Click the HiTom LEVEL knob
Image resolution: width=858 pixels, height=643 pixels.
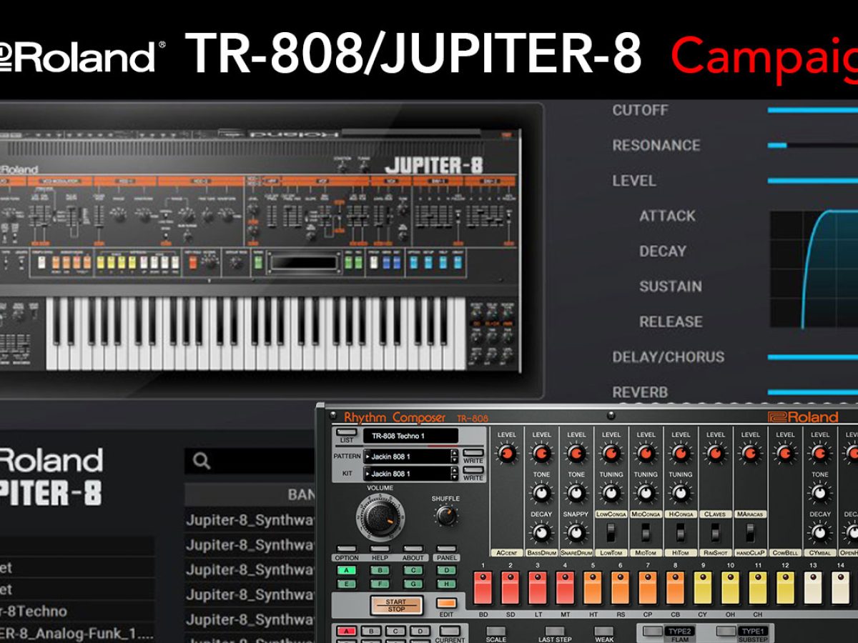[681, 453]
